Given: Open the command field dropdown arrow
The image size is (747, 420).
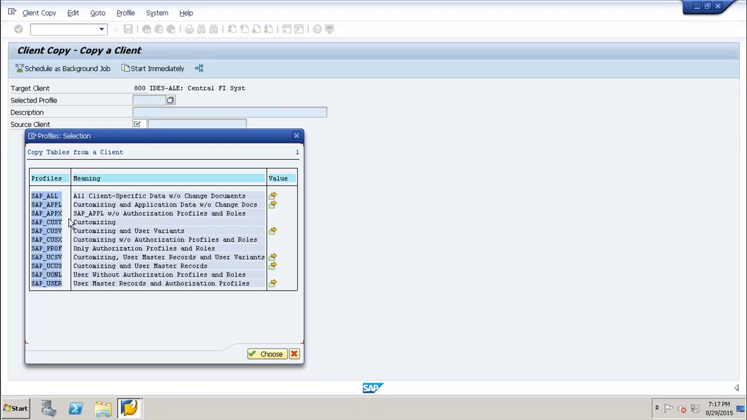Looking at the screenshot, I should (102, 29).
